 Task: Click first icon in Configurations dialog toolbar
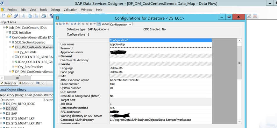coord(57,24)
